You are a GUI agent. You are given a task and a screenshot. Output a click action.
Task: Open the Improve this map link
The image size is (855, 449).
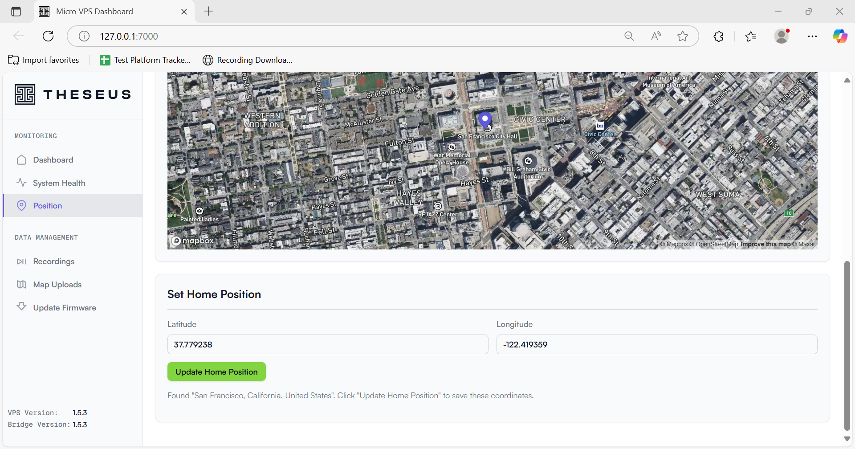[765, 244]
